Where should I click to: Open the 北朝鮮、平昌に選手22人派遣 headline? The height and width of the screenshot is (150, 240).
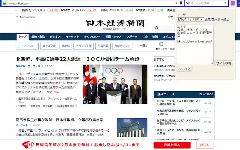click(78, 59)
